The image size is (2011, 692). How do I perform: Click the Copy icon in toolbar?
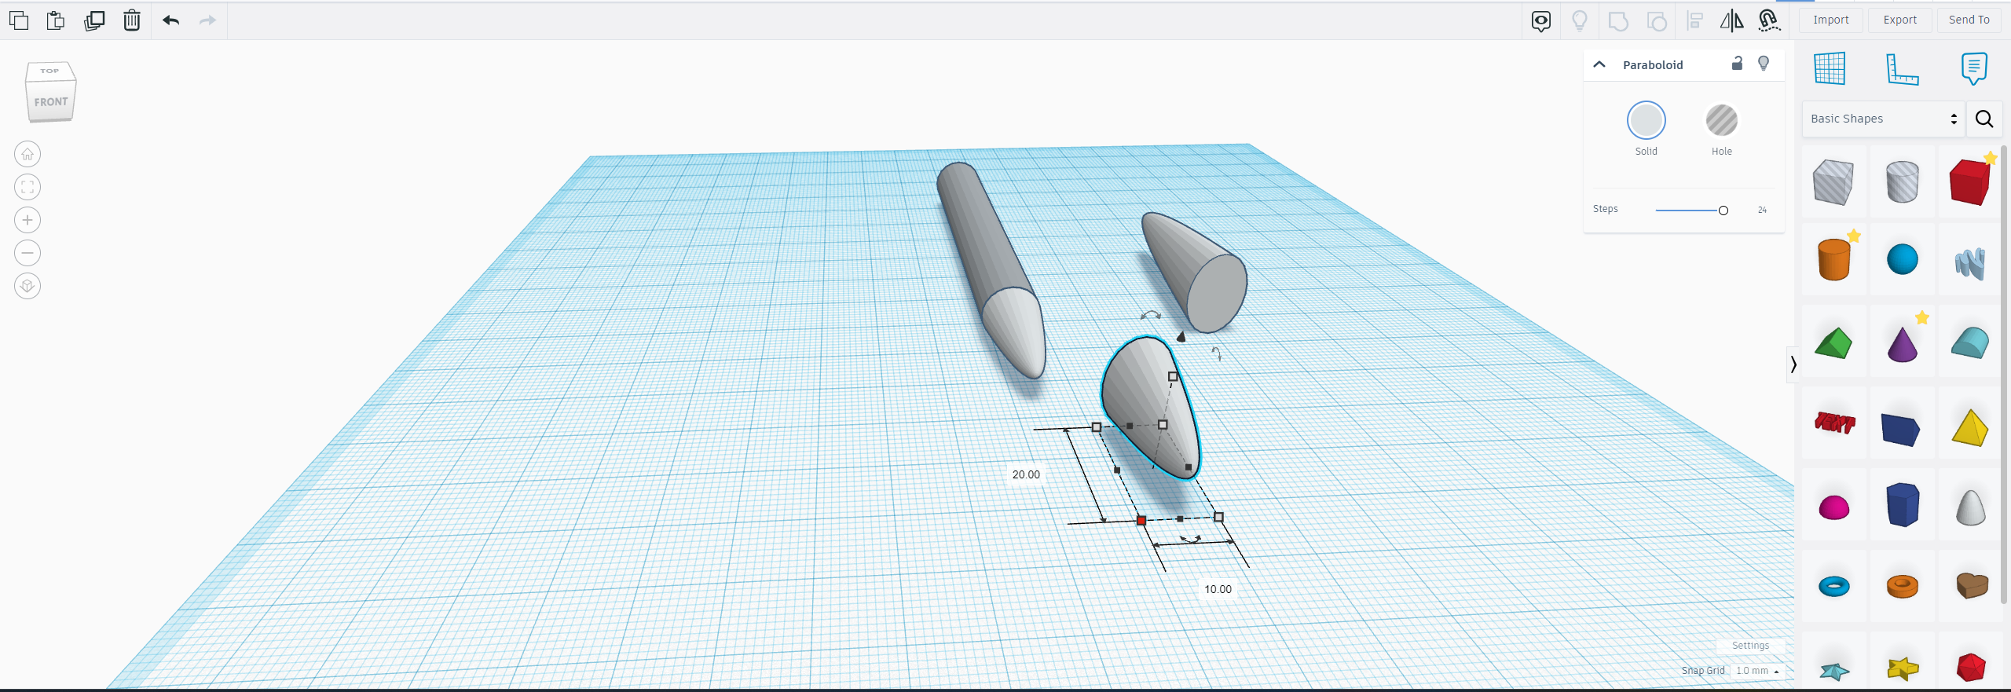point(19,20)
